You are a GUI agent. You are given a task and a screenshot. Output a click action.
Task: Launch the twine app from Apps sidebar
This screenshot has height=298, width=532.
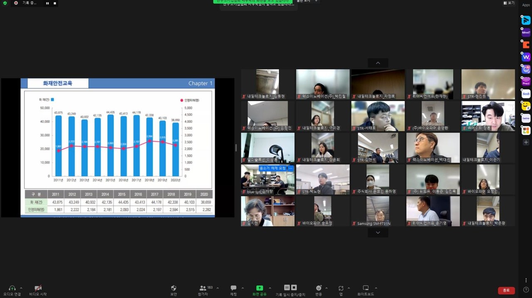pos(526,118)
